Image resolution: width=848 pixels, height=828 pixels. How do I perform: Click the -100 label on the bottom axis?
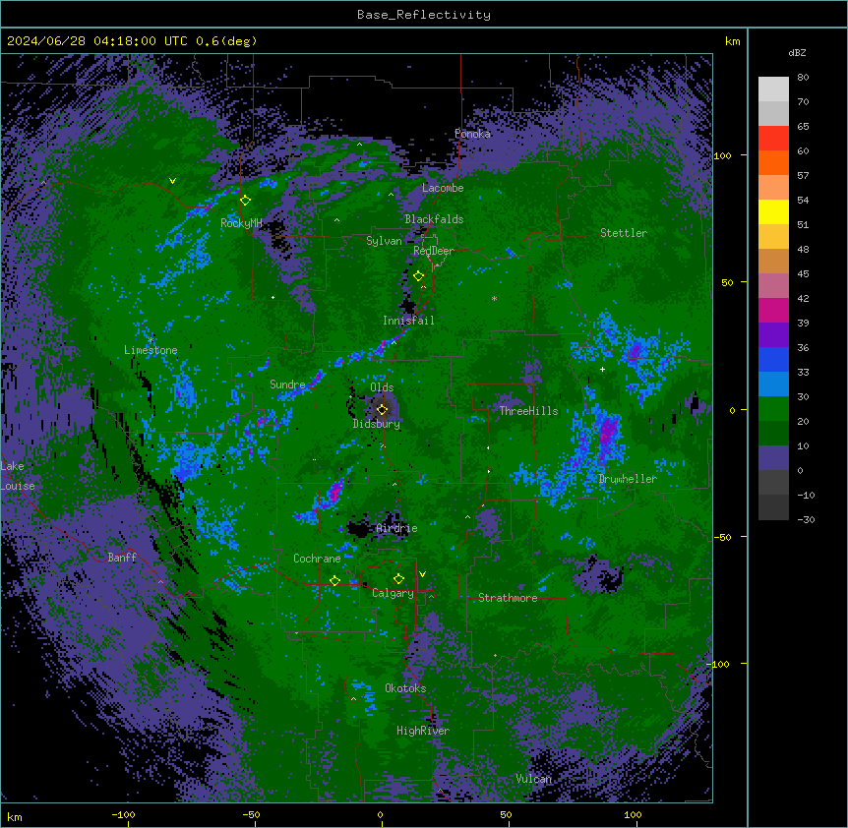pyautogui.click(x=123, y=814)
